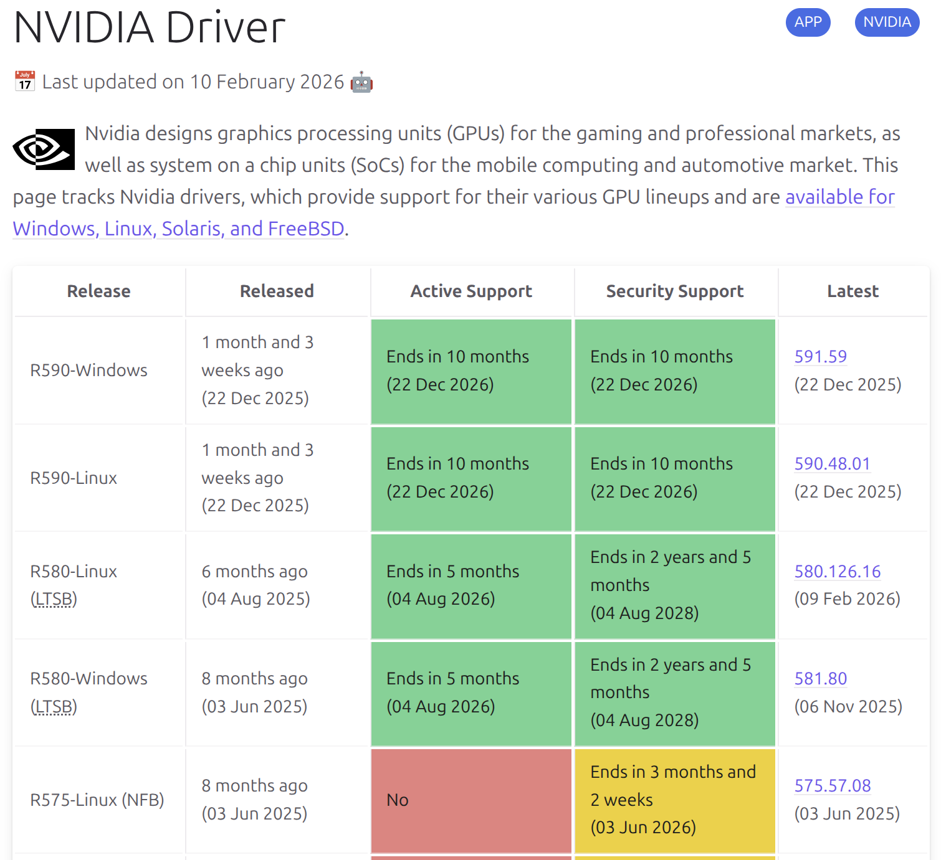Screen dimensions: 941x860
Task: Select the NVIDIA Driver page heading
Action: 150,28
